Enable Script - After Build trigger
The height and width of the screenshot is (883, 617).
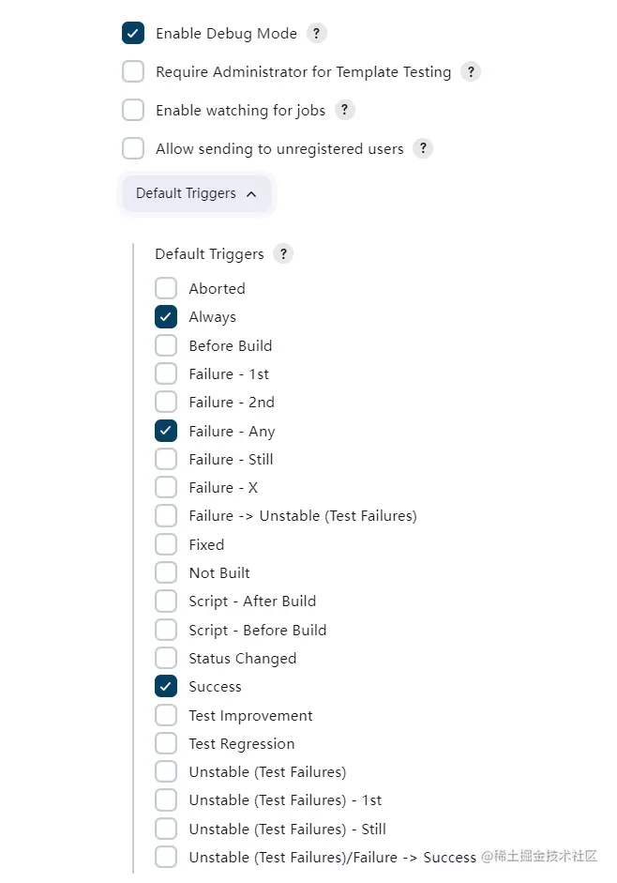pos(166,601)
